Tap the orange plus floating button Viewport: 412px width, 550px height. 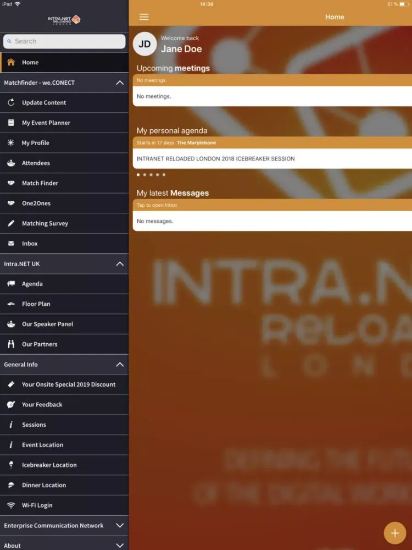(x=395, y=533)
